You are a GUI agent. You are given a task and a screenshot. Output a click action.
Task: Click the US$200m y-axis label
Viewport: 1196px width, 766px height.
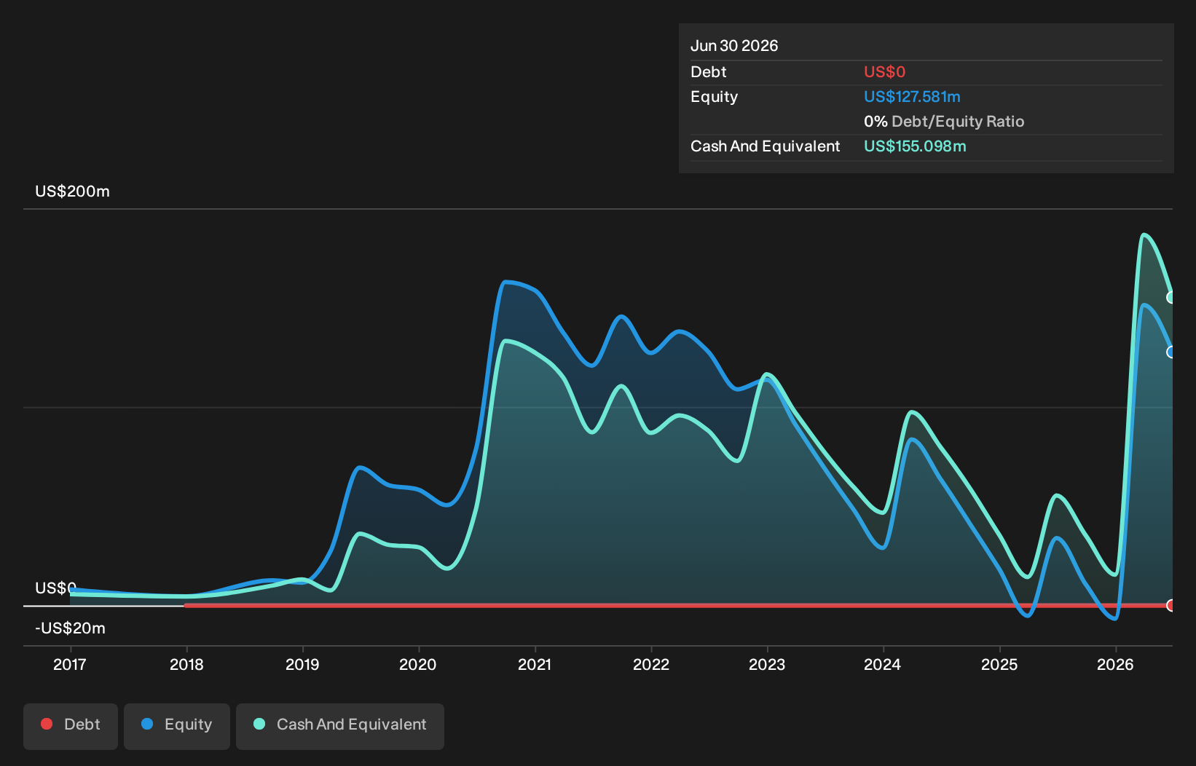73,191
